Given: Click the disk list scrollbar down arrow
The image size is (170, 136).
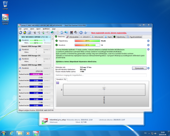Looking at the screenshot, I should coord(52,68).
